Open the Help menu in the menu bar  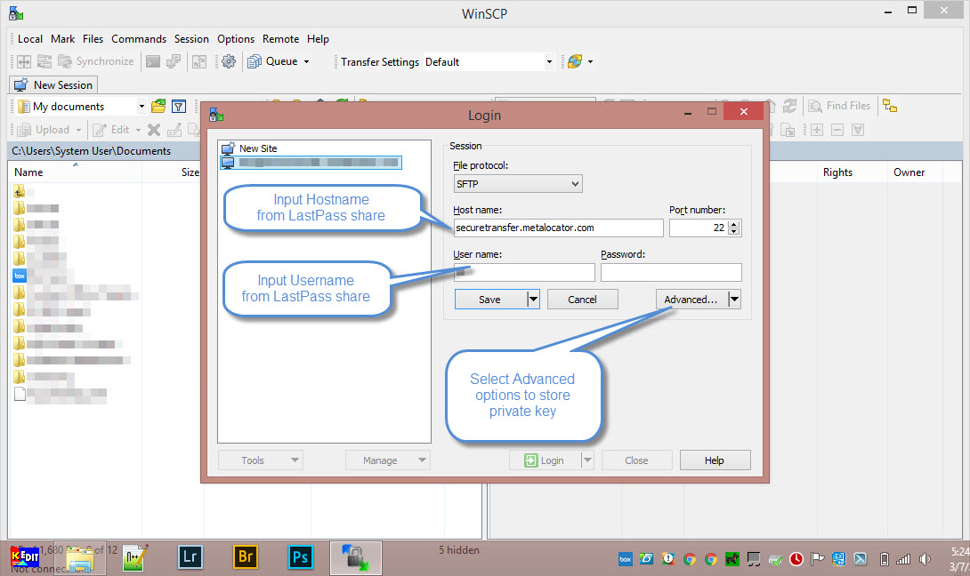coord(318,39)
